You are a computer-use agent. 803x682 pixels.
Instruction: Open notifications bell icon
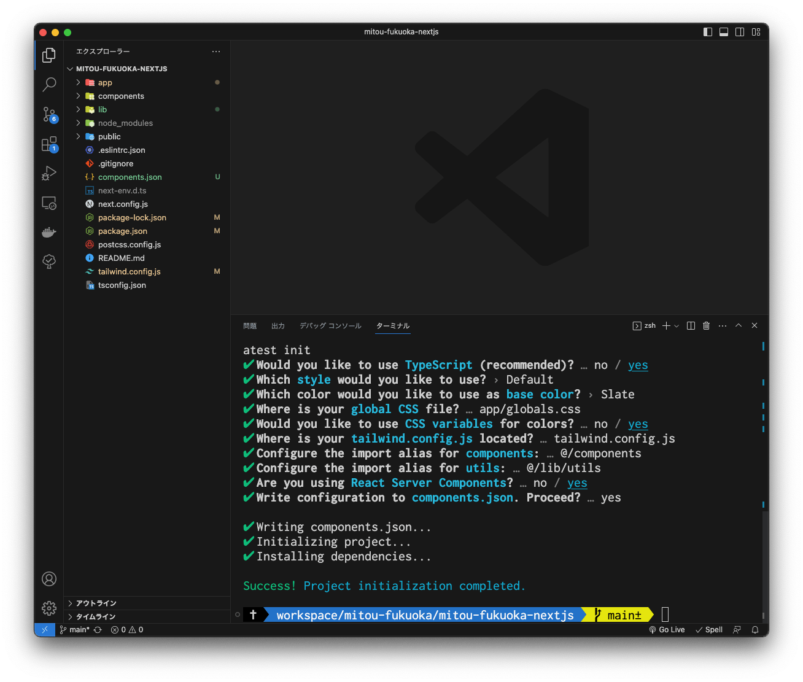(x=755, y=630)
